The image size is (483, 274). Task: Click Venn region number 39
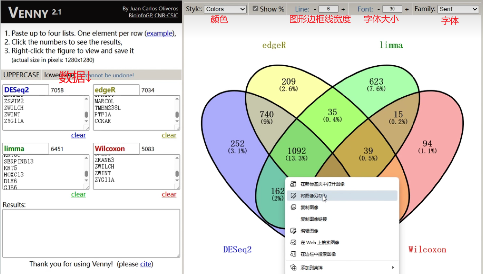(x=368, y=151)
